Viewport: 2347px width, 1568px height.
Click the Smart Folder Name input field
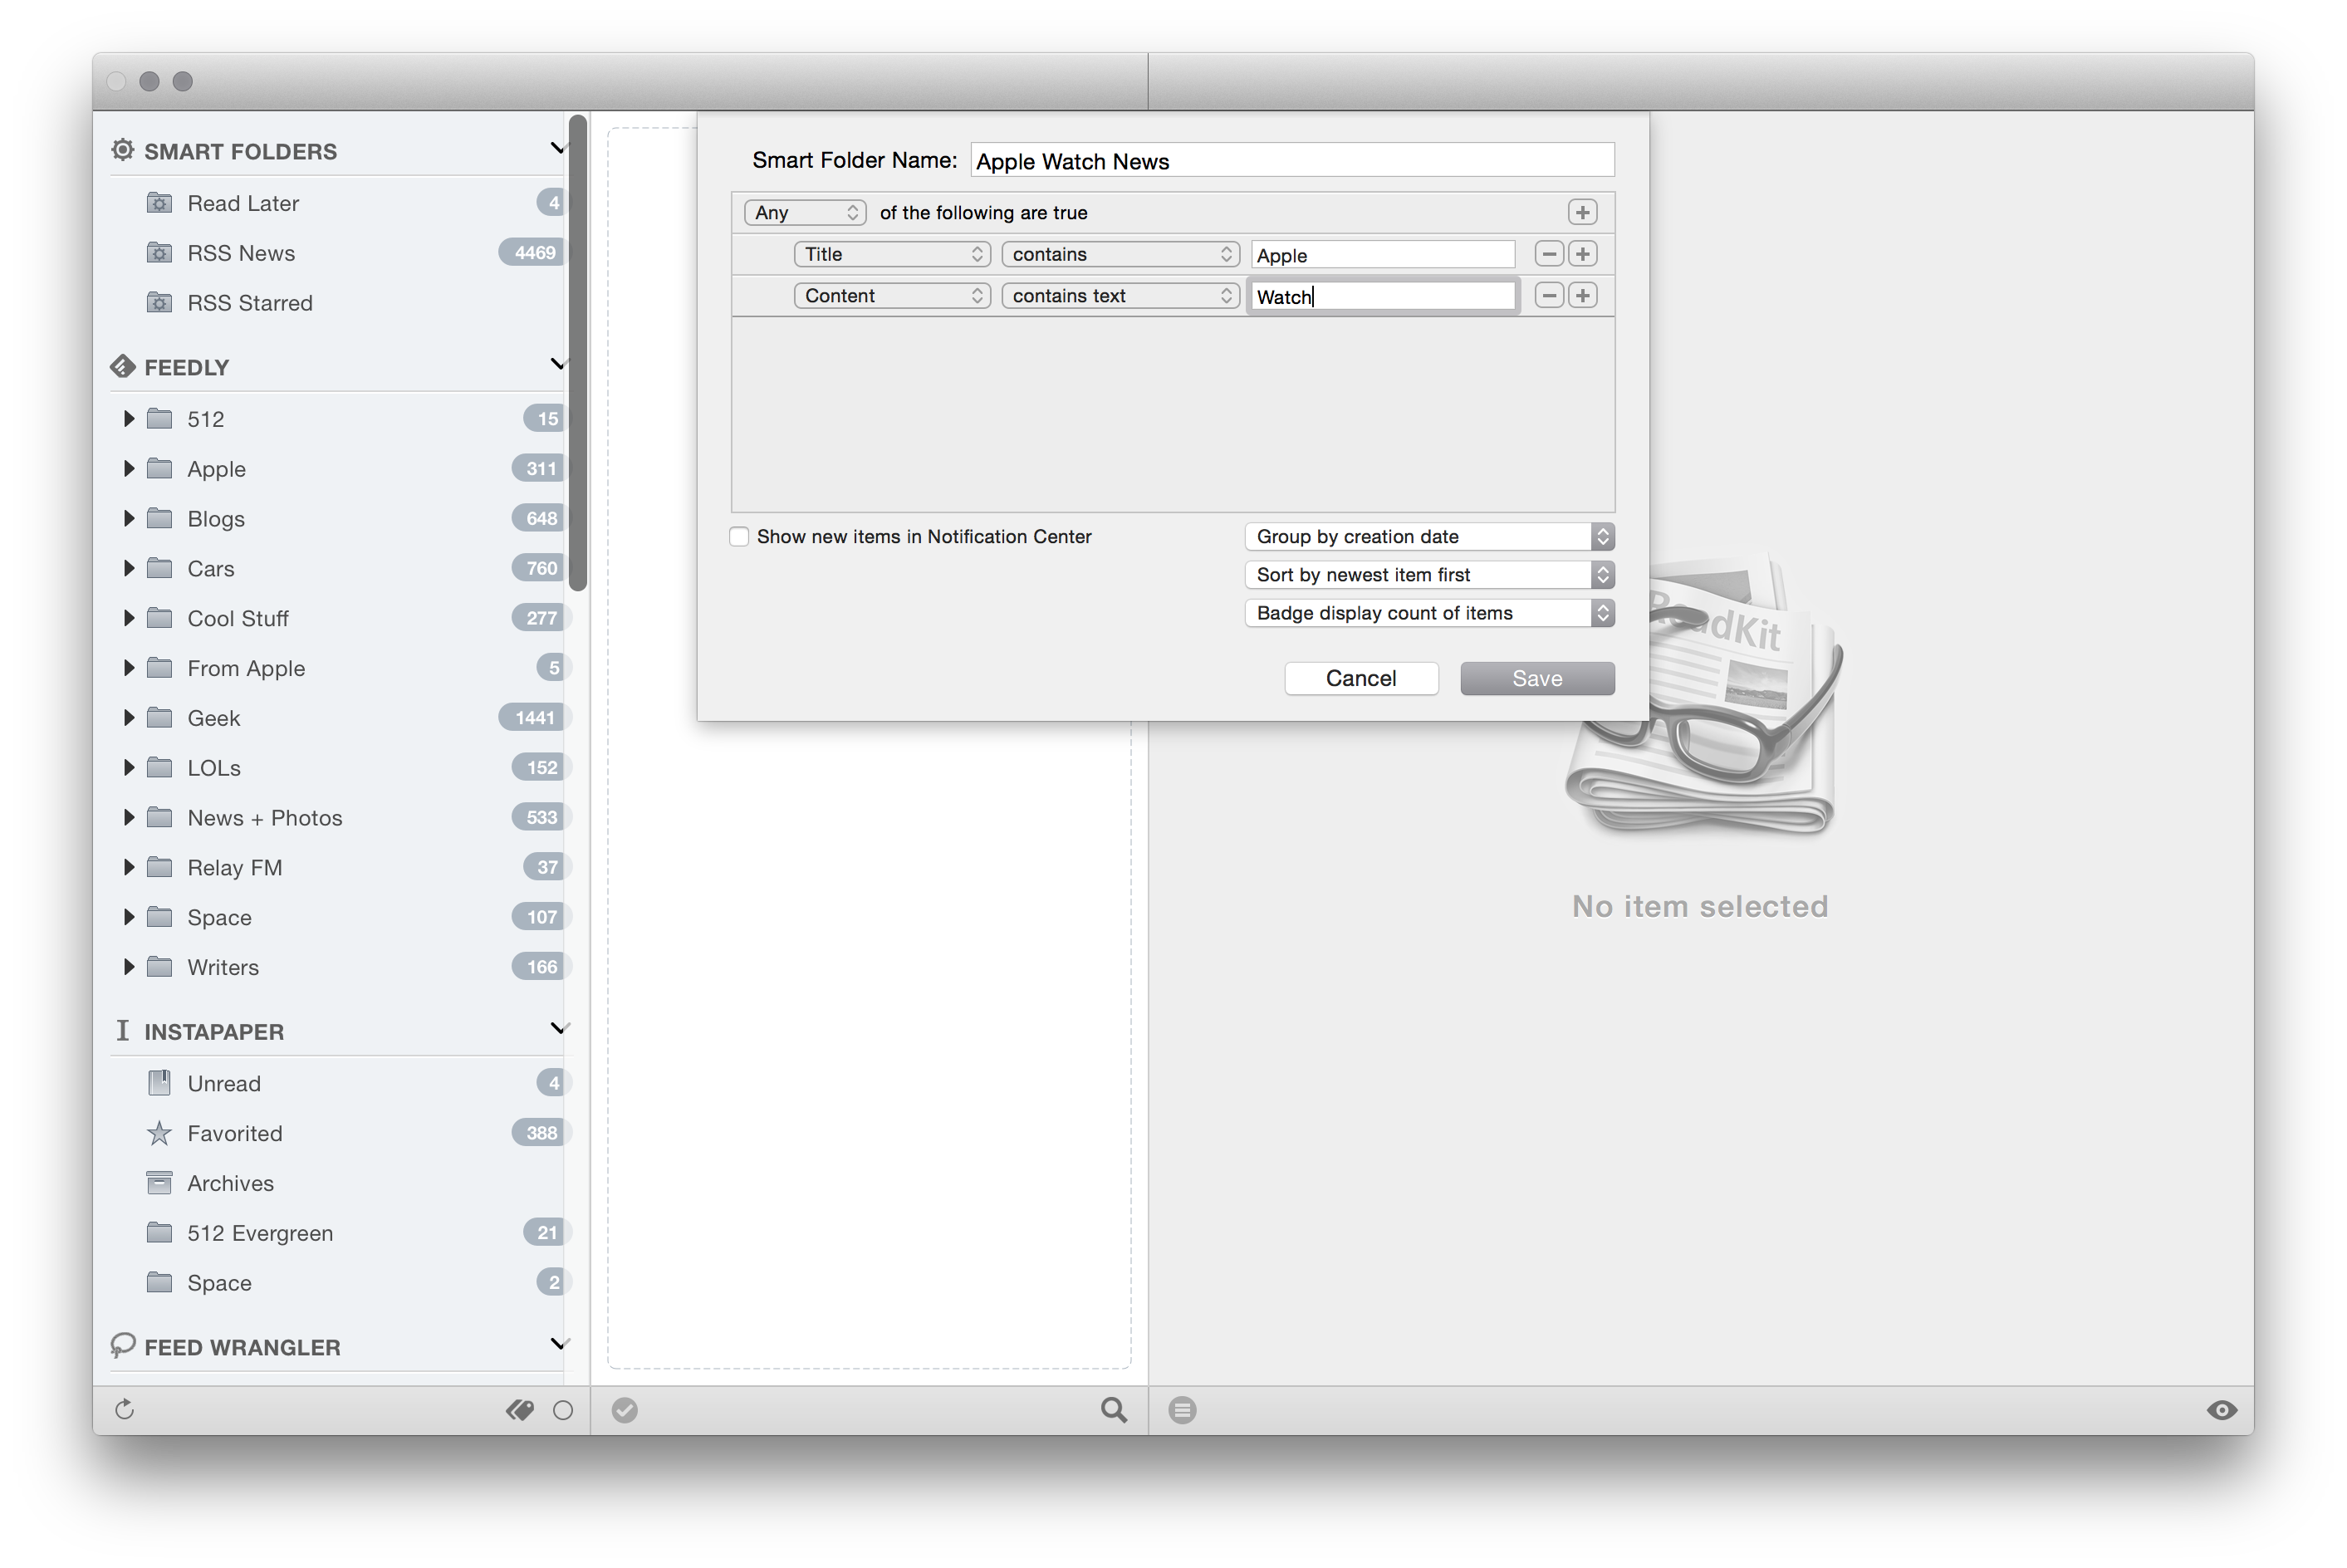coord(1293,159)
